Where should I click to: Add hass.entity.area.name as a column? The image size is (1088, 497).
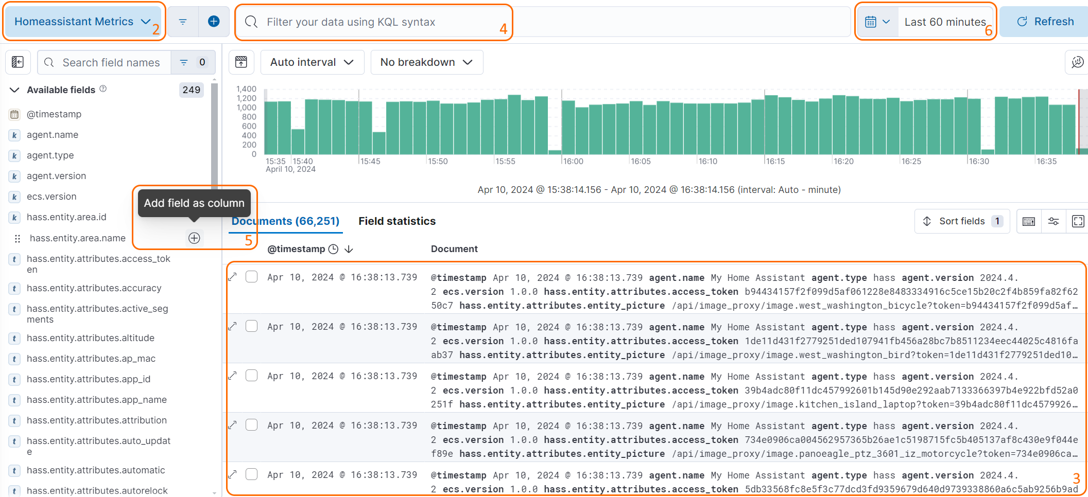point(194,238)
